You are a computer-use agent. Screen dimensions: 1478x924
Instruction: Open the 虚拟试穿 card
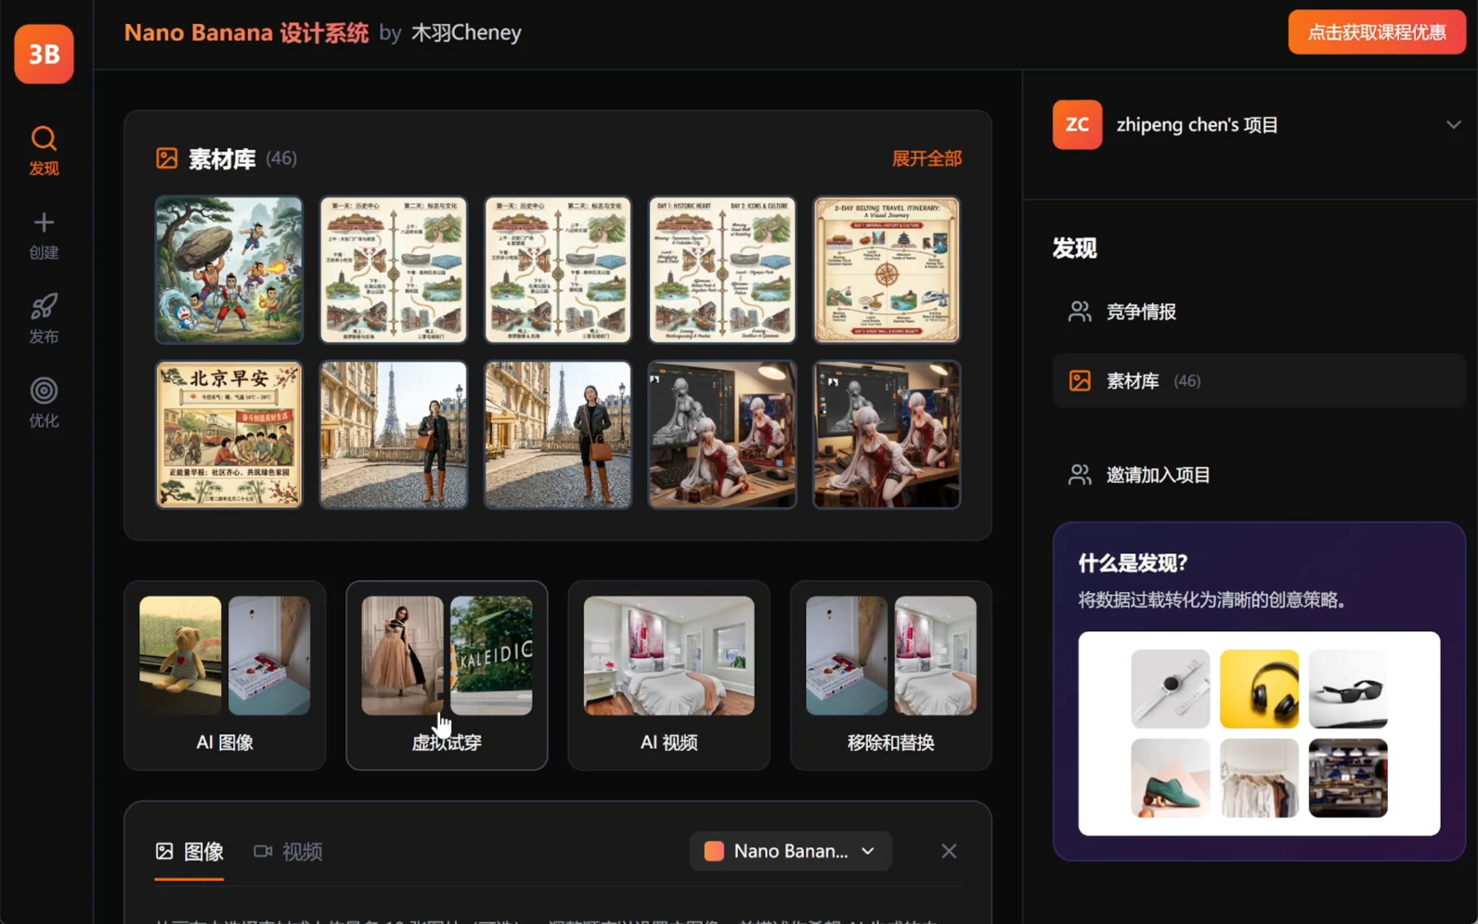pos(446,675)
